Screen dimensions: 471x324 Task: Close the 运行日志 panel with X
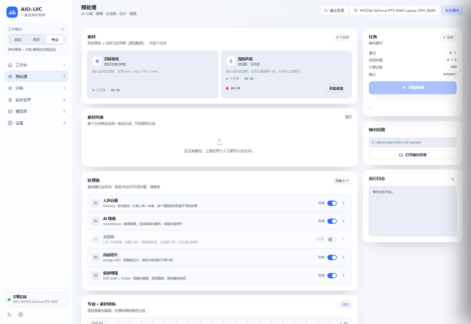pyautogui.click(x=453, y=179)
